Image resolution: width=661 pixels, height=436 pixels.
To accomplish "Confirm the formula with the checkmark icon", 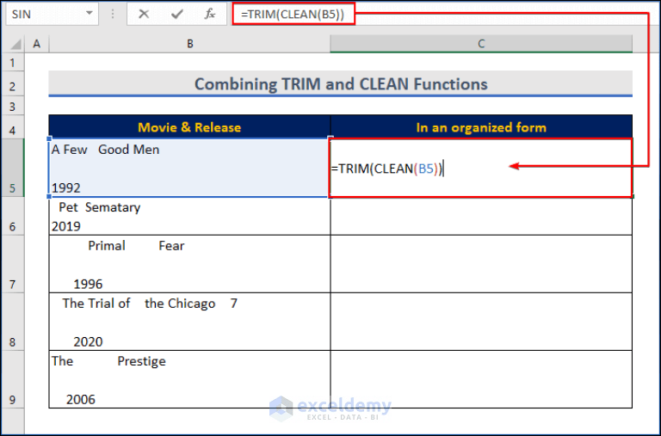I will [x=177, y=14].
